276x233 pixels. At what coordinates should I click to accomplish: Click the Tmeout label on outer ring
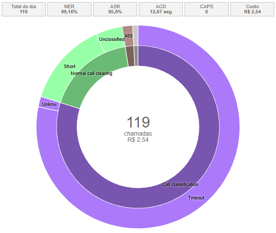196,198
